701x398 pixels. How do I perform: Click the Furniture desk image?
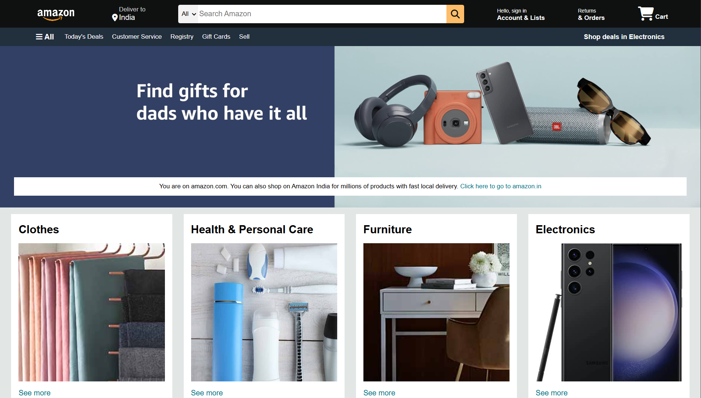(x=436, y=312)
